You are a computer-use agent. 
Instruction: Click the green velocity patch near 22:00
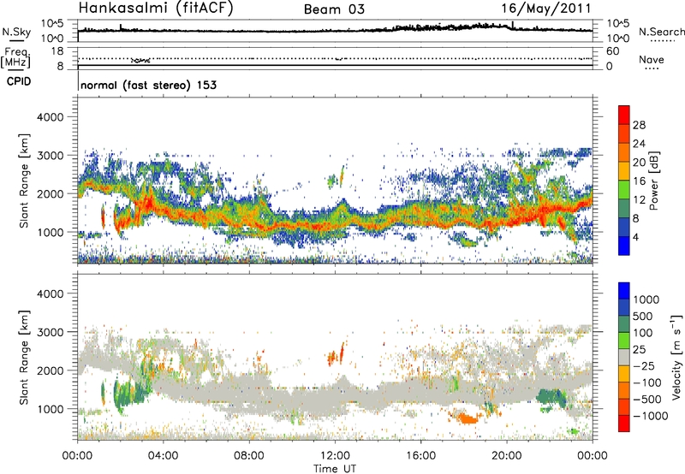[551, 397]
